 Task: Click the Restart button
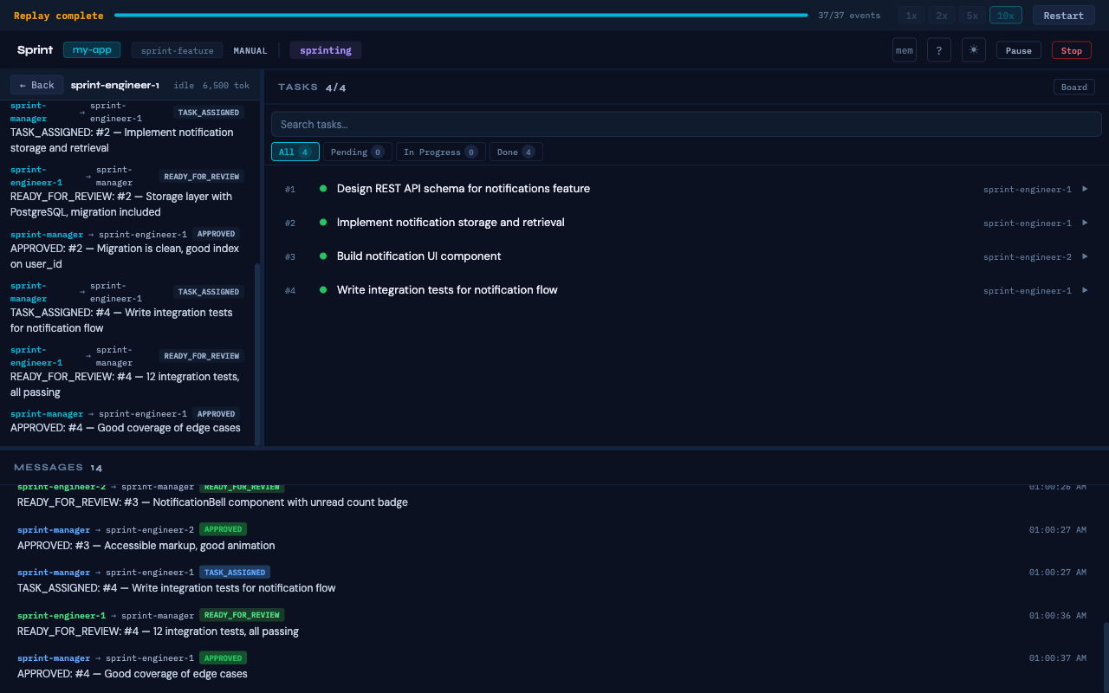coord(1063,15)
